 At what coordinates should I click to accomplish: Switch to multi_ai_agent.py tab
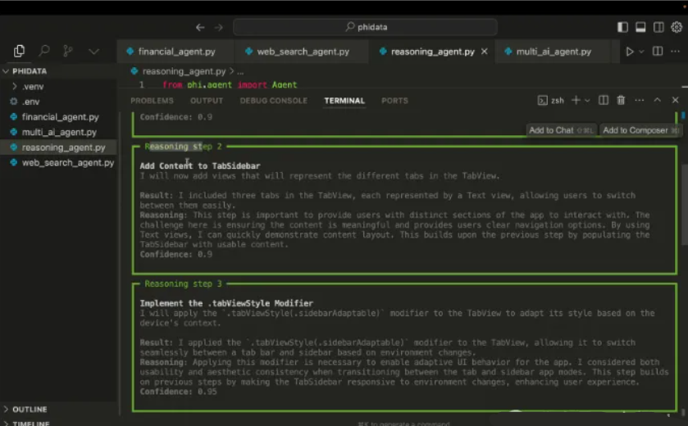[554, 52]
